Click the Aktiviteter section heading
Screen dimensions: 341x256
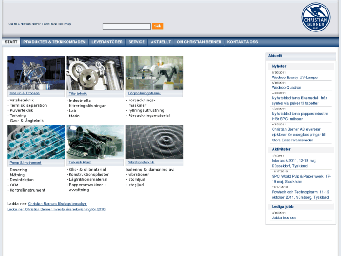(281, 149)
